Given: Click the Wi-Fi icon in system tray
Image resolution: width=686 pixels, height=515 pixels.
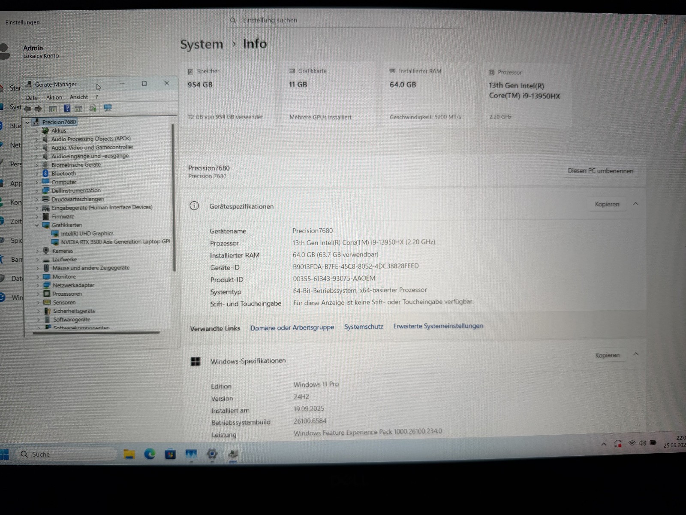Looking at the screenshot, I should [x=632, y=443].
